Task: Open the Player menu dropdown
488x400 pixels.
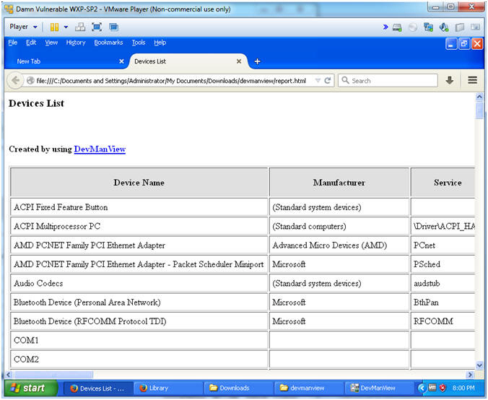Action: (23, 27)
